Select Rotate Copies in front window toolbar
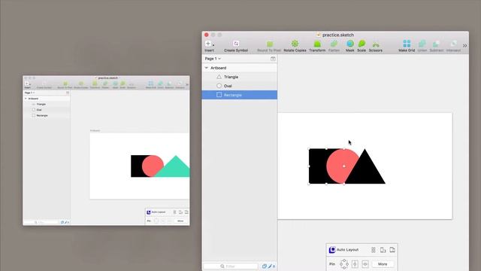The height and width of the screenshot is (271, 481). point(295,46)
